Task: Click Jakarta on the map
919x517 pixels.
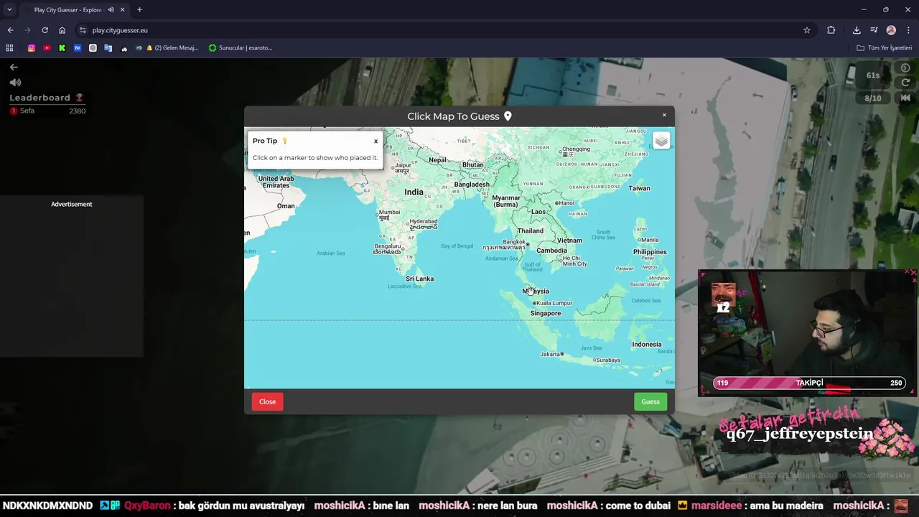Action: click(550, 354)
